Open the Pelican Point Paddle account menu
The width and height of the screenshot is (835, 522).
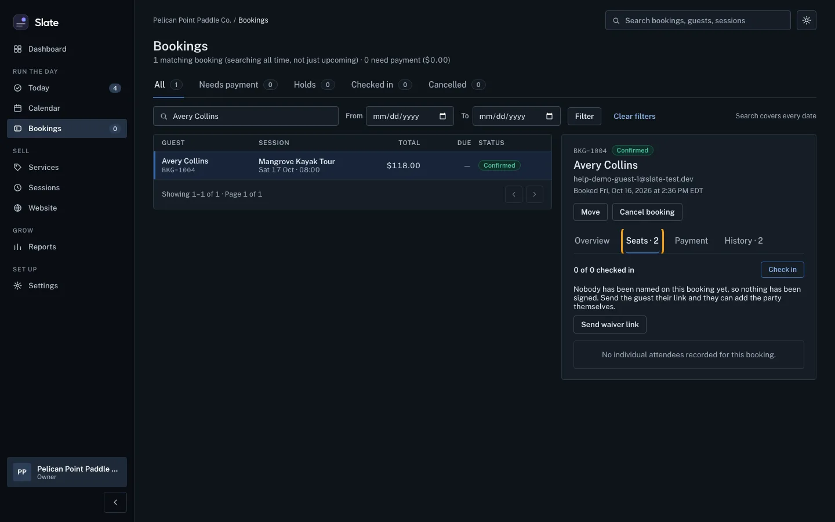tap(67, 472)
